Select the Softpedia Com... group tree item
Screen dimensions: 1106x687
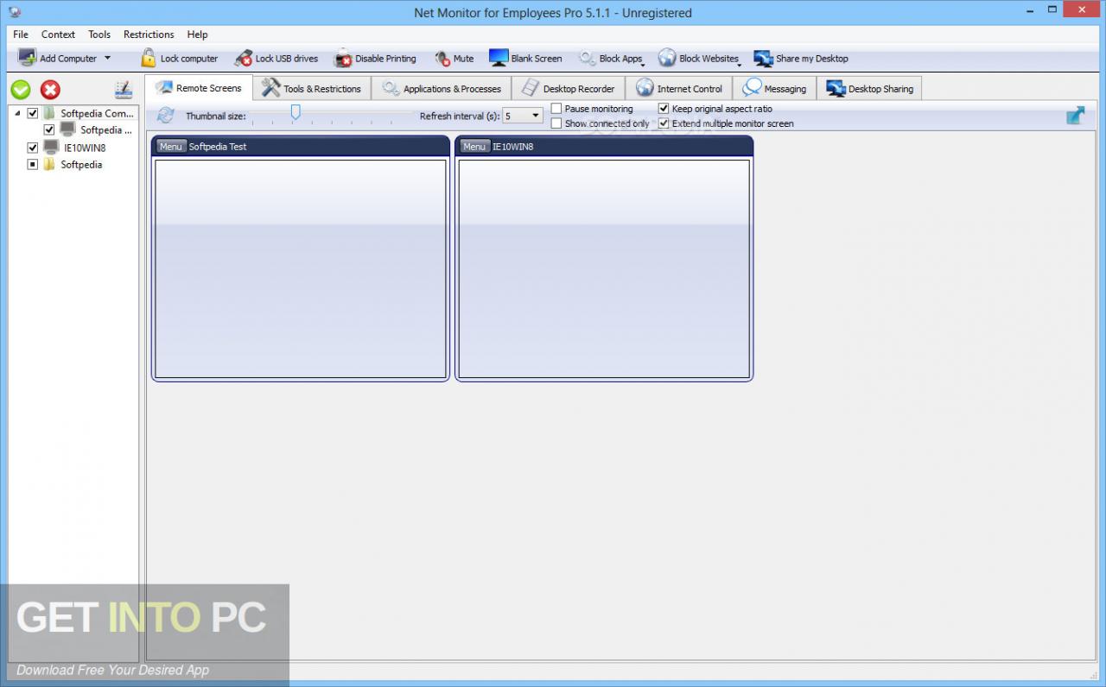[97, 113]
